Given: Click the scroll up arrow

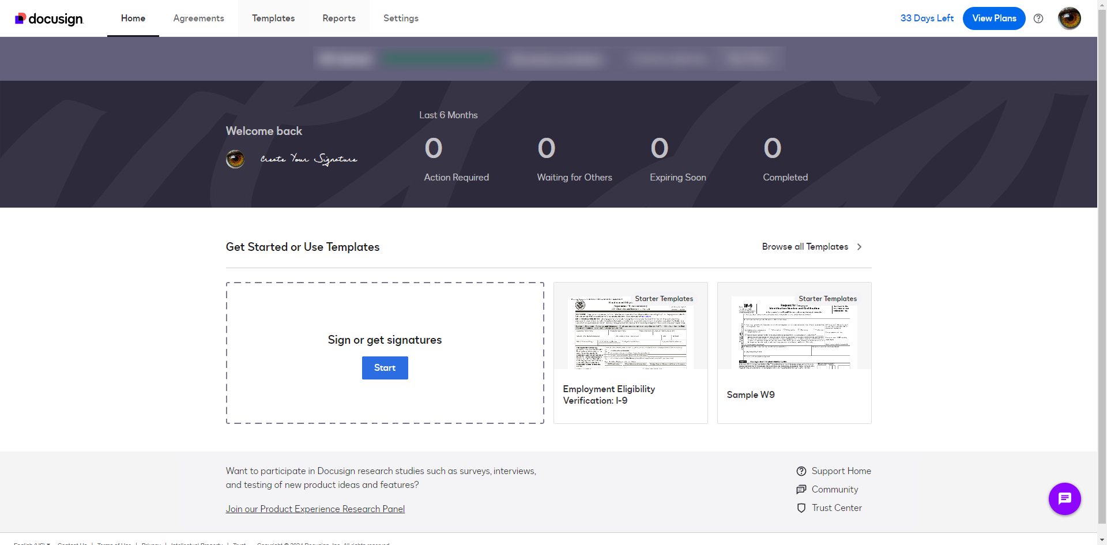Looking at the screenshot, I should [x=1102, y=5].
